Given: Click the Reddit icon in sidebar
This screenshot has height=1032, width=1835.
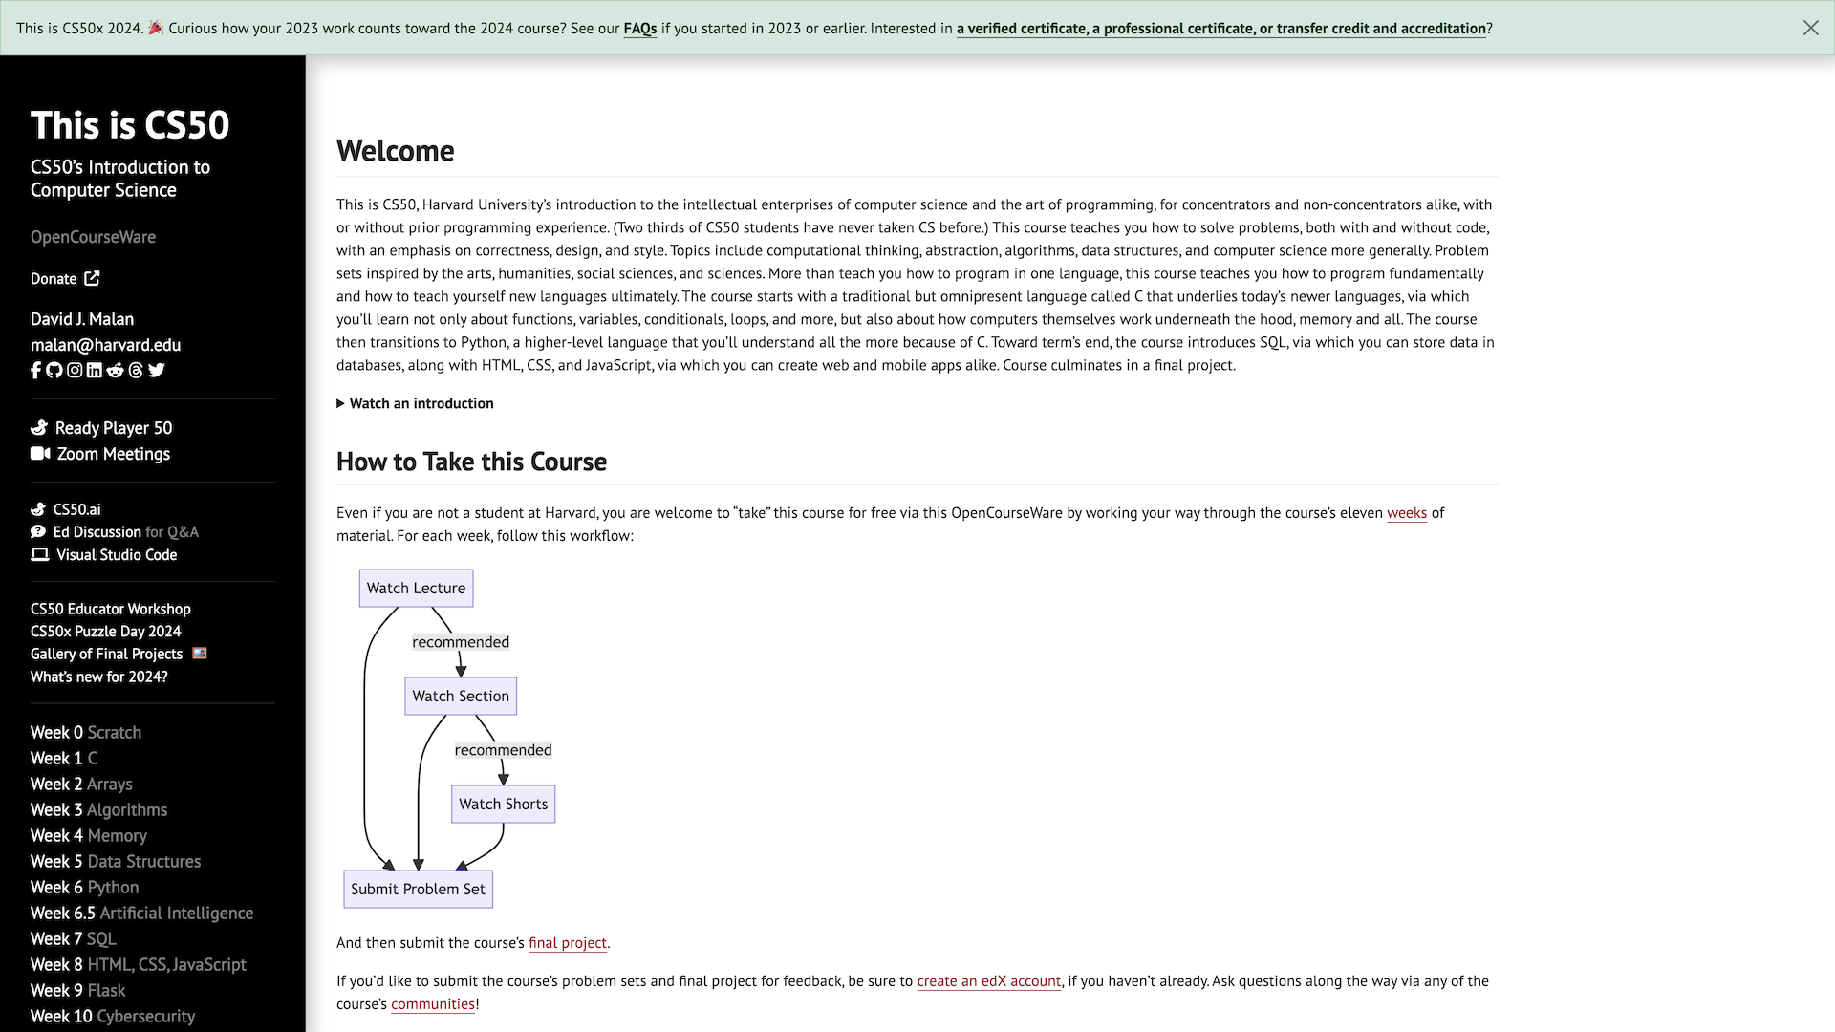Looking at the screenshot, I should [x=115, y=369].
